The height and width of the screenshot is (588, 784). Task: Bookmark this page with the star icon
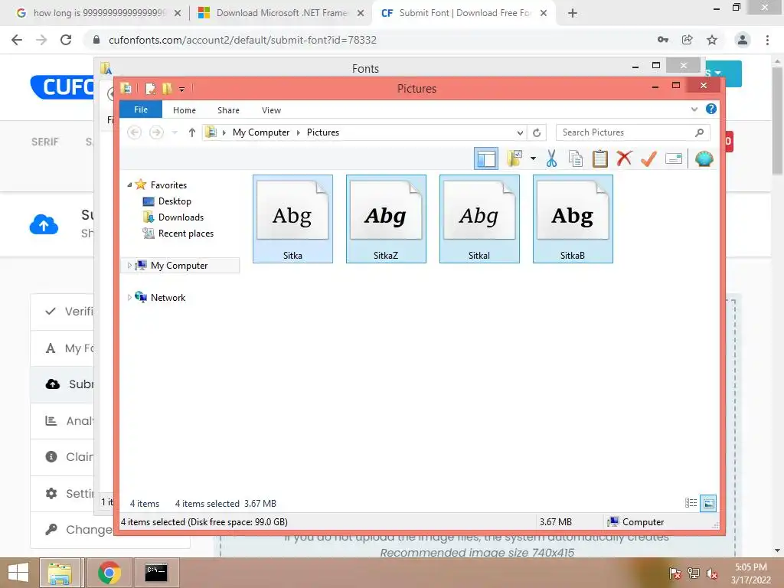(x=712, y=40)
